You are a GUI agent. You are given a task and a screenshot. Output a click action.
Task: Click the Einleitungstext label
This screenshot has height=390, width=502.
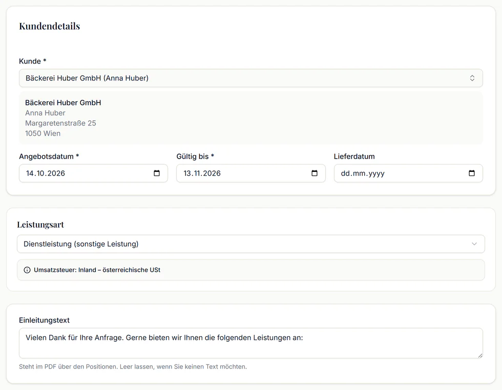(44, 320)
